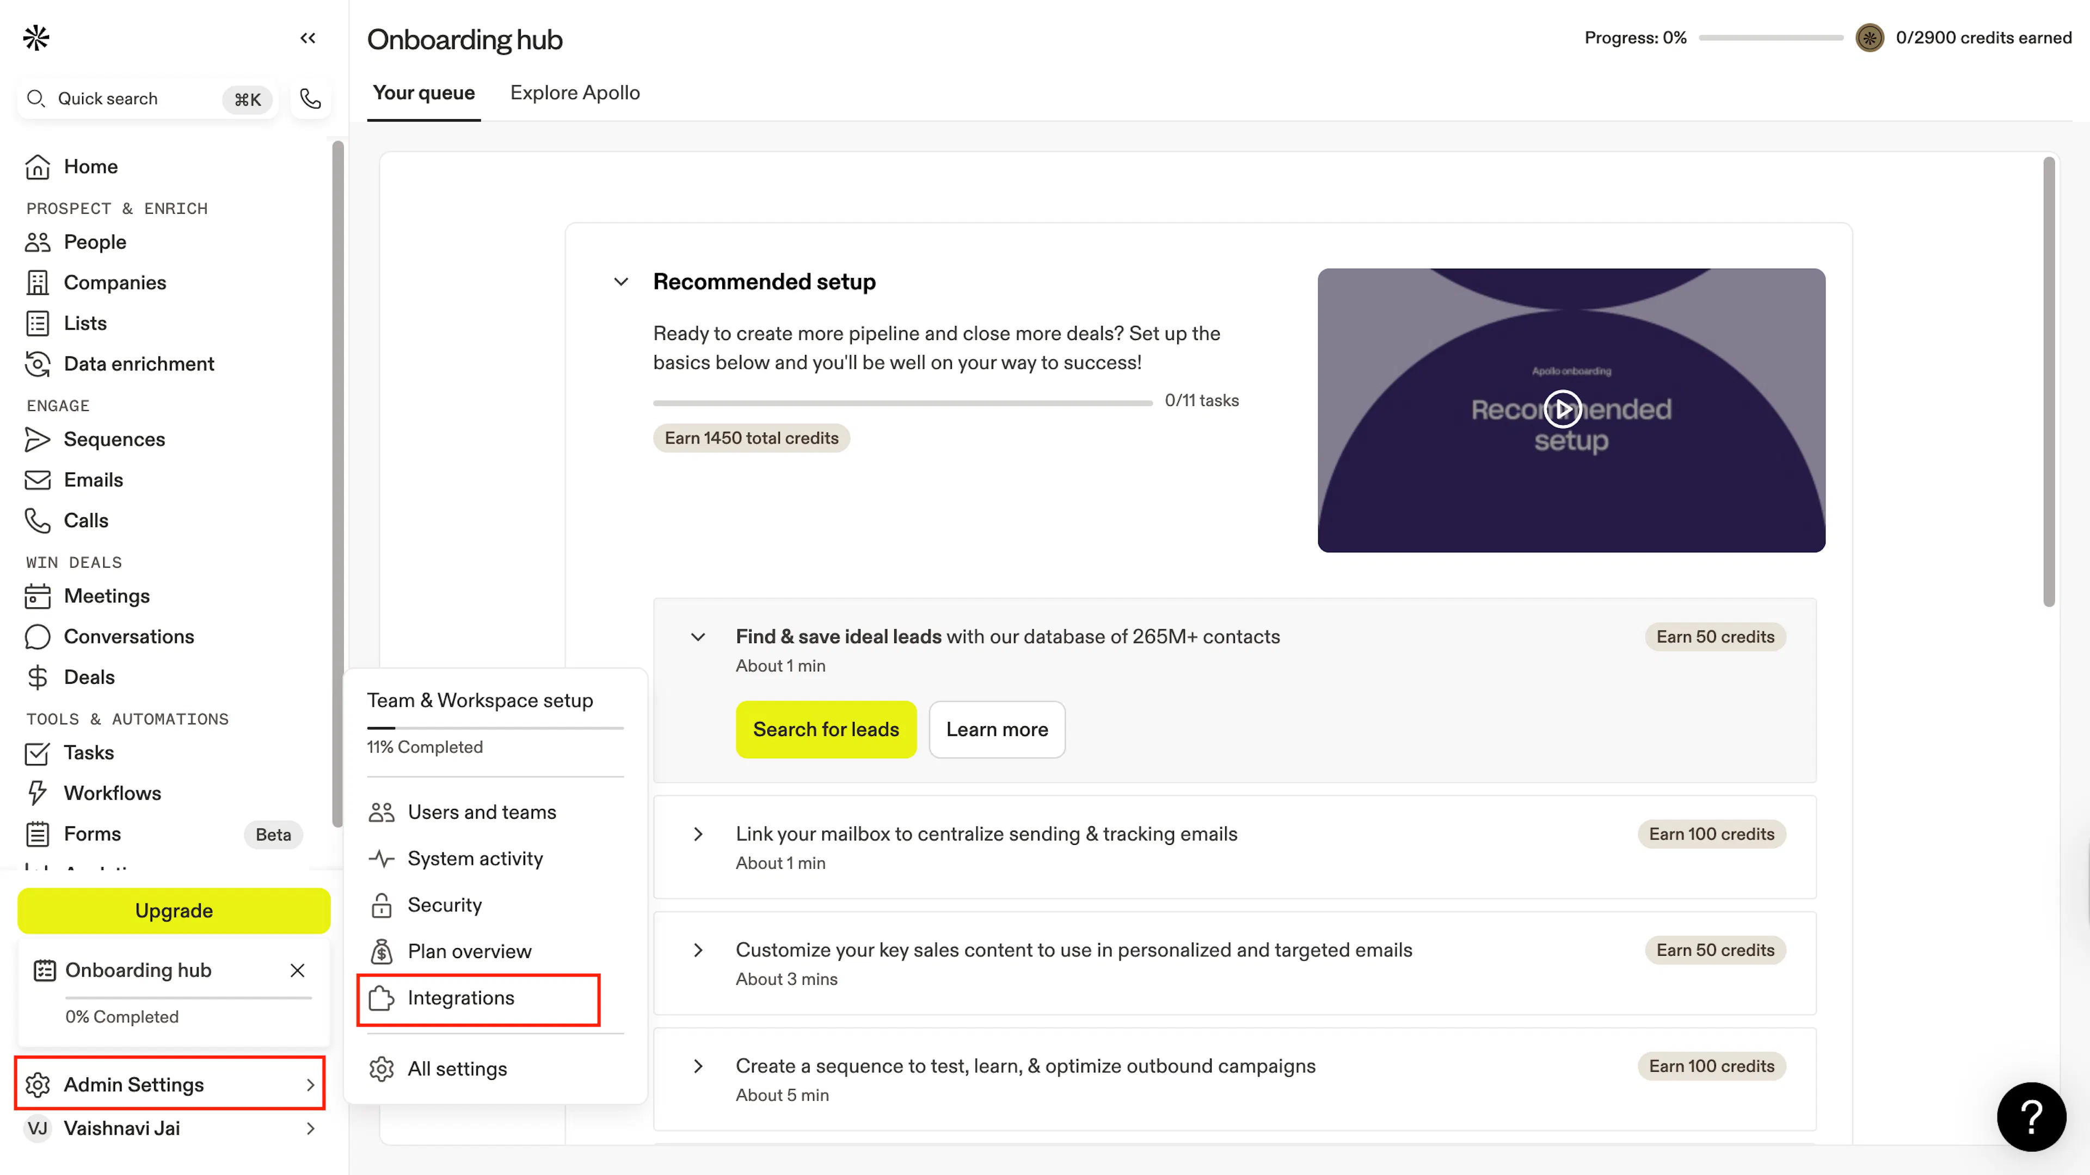
Task: Collapse the Recommended setup section
Action: [x=620, y=282]
